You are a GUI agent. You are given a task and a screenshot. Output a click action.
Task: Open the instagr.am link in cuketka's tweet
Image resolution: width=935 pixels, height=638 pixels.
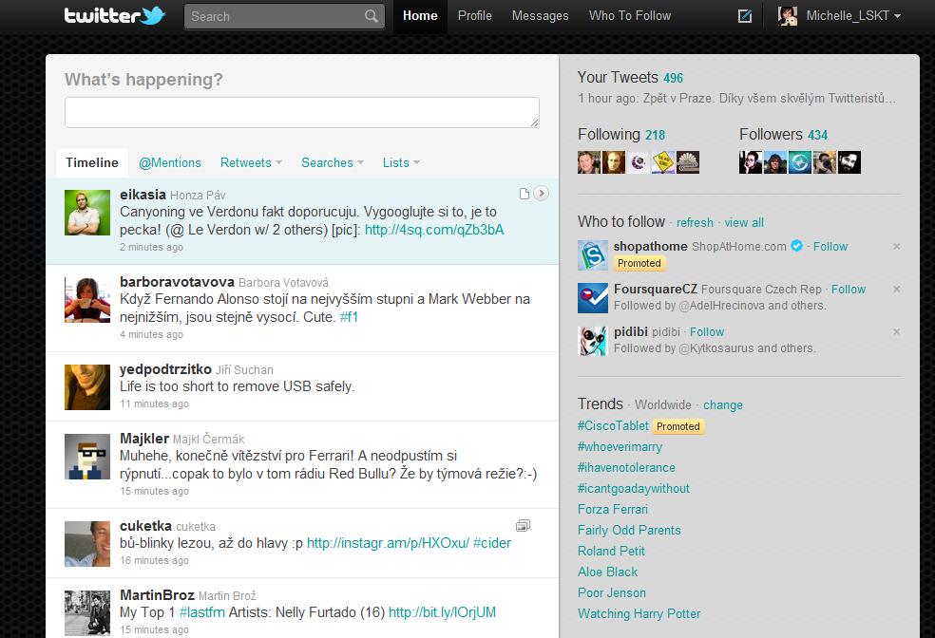coord(388,543)
